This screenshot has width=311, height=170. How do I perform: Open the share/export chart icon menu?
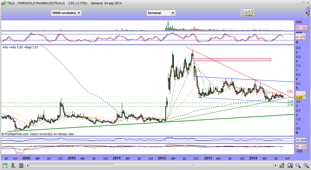pyautogui.click(x=5, y=165)
